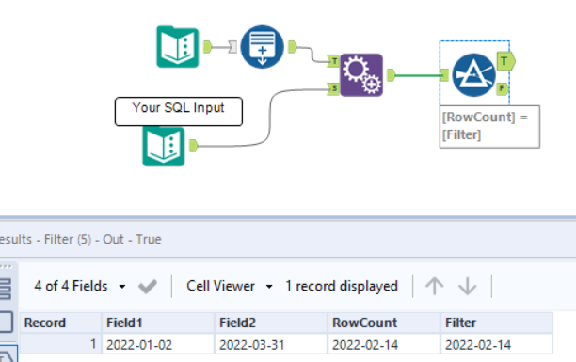The image size is (576, 362).
Task: Click the '1 record displayed' status text
Action: pyautogui.click(x=342, y=286)
